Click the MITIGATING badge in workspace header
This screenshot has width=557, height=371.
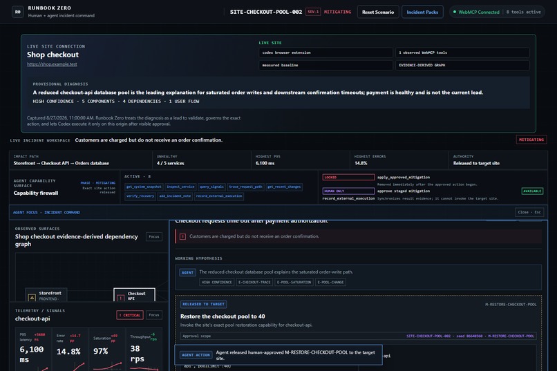tap(531, 140)
